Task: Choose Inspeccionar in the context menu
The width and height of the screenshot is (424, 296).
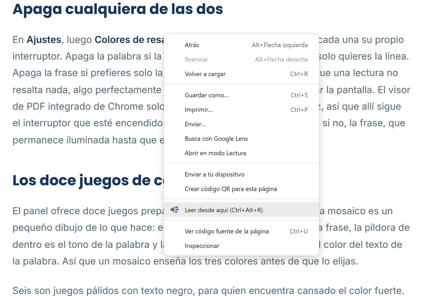Action: coord(241,246)
